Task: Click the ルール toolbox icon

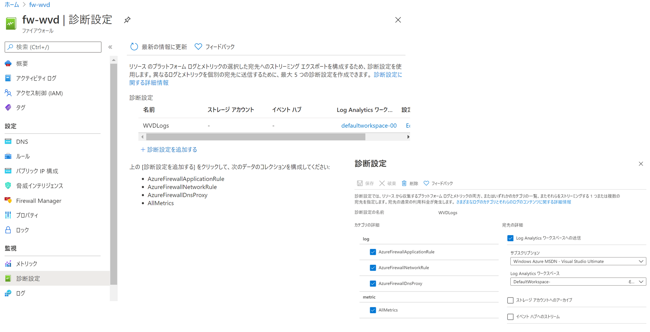Action: (8, 156)
